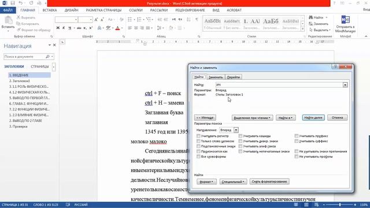This screenshot has height=208, width=370.
Task: Enable 'Не учитывать знаки препинания' checkbox
Action: point(297,151)
